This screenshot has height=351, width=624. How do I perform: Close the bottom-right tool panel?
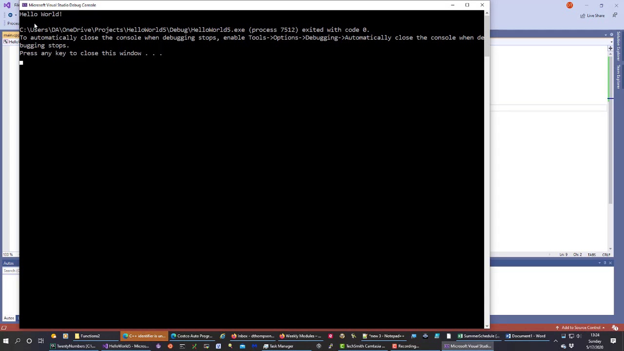point(610,263)
